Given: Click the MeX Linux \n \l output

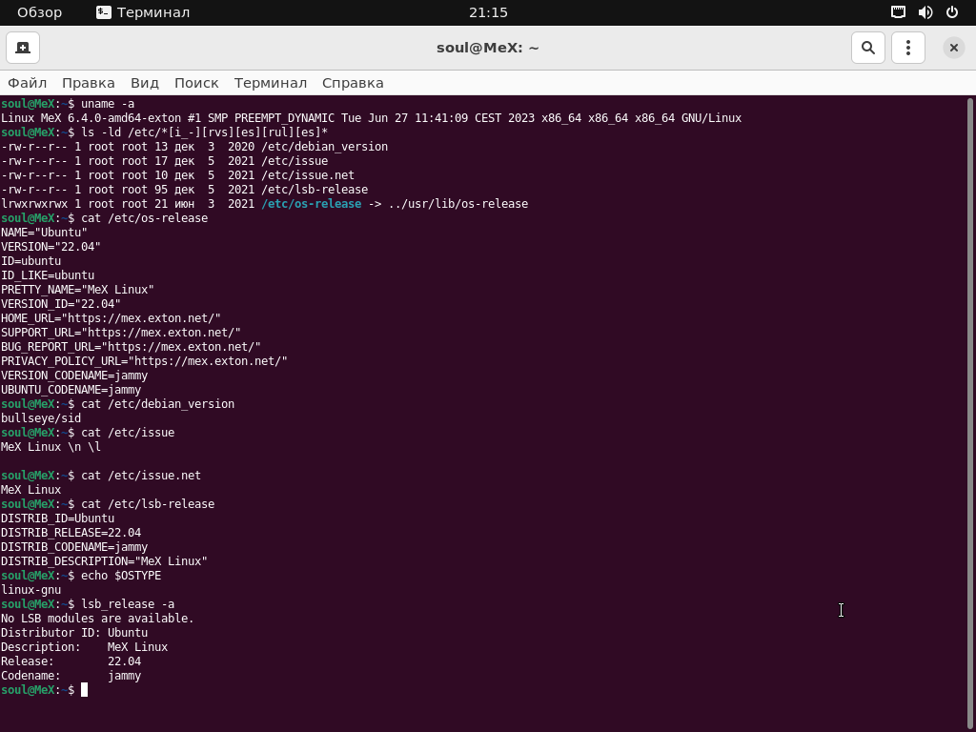Looking at the screenshot, I should pyautogui.click(x=51, y=448).
